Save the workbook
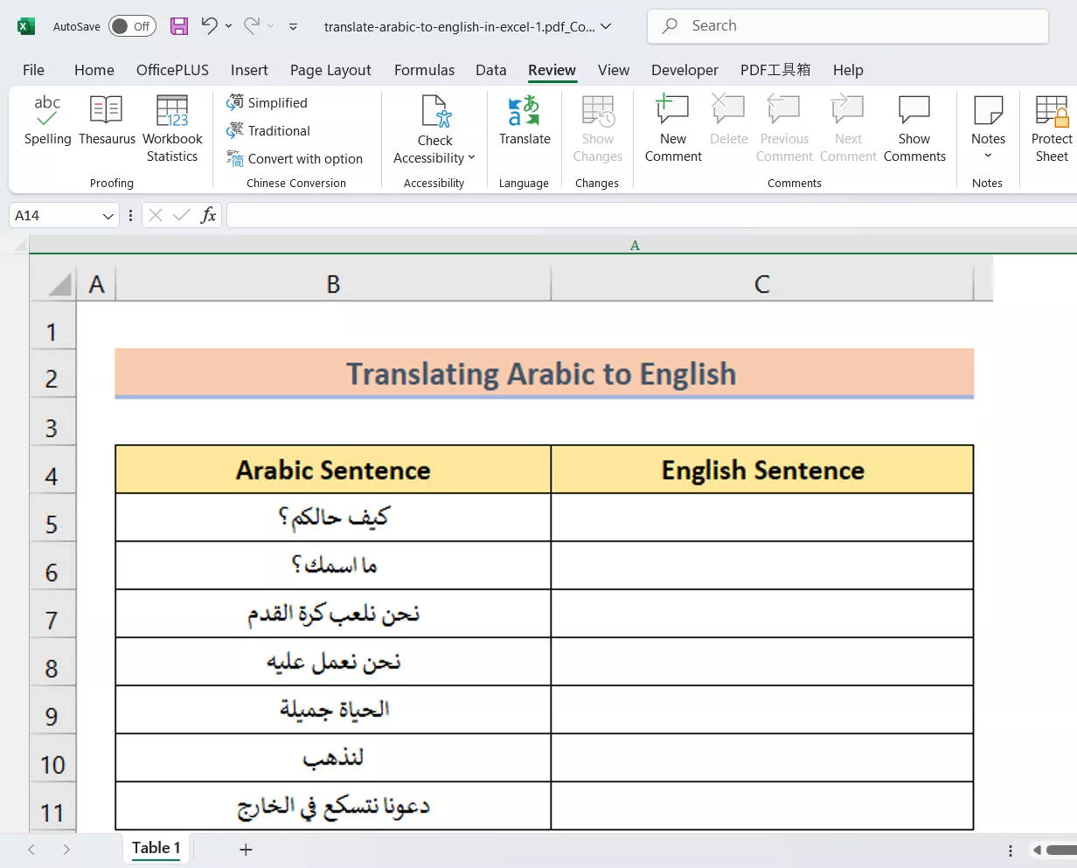Screen dimensions: 1077x868 click(179, 26)
